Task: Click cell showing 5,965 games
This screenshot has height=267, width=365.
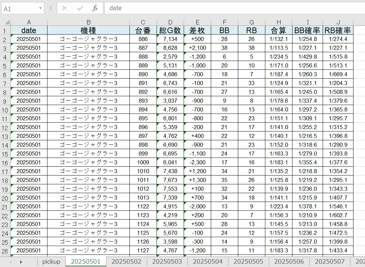Action: click(170, 224)
